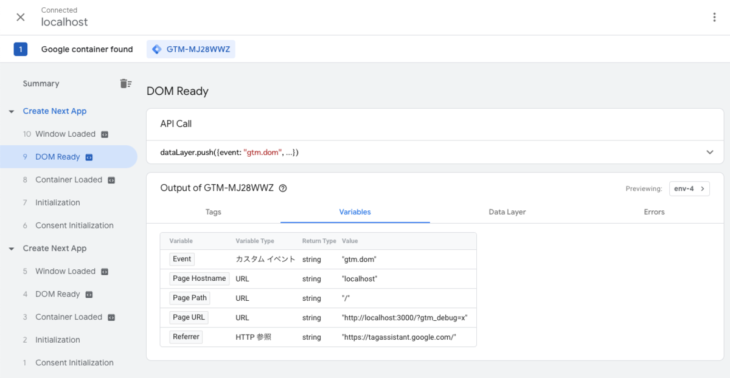The image size is (730, 378).
Task: Click the Event variable chip
Action: coord(182,259)
